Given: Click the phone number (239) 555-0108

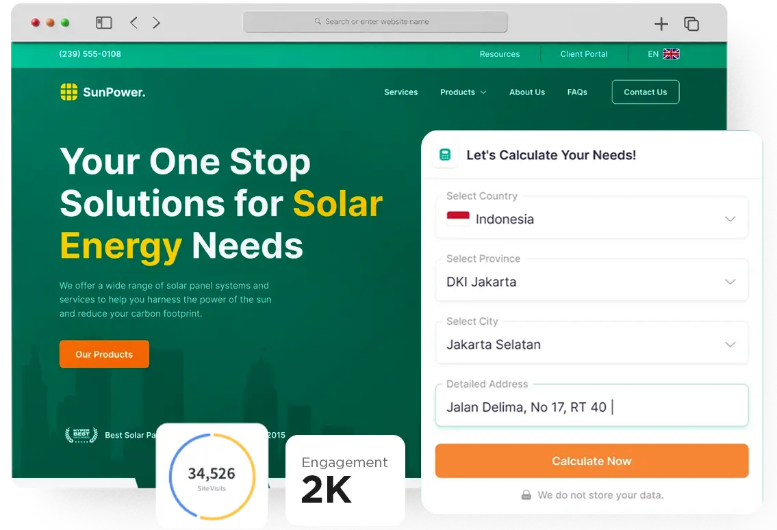Looking at the screenshot, I should (x=90, y=54).
